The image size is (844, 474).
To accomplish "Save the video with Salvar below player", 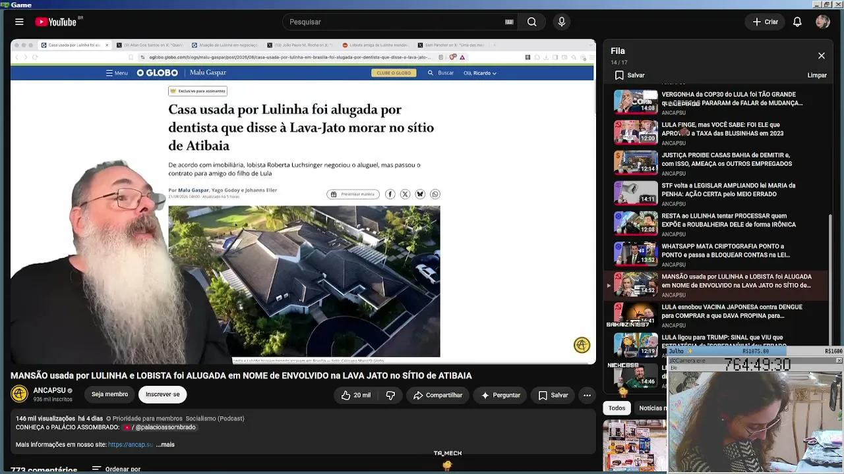I will 553,395.
